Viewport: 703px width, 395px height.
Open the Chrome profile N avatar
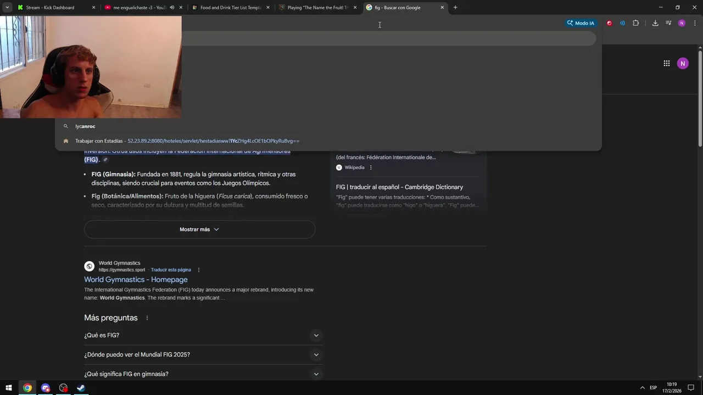(x=682, y=23)
